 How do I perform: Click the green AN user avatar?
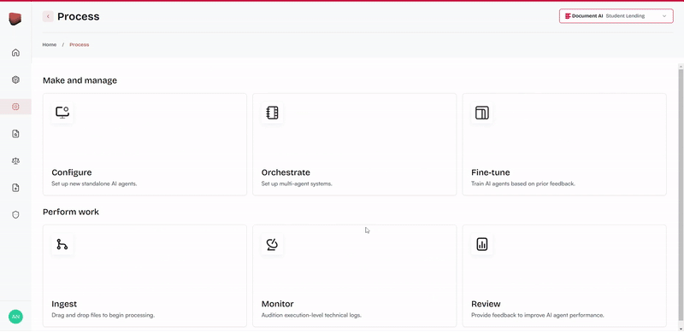(x=15, y=317)
